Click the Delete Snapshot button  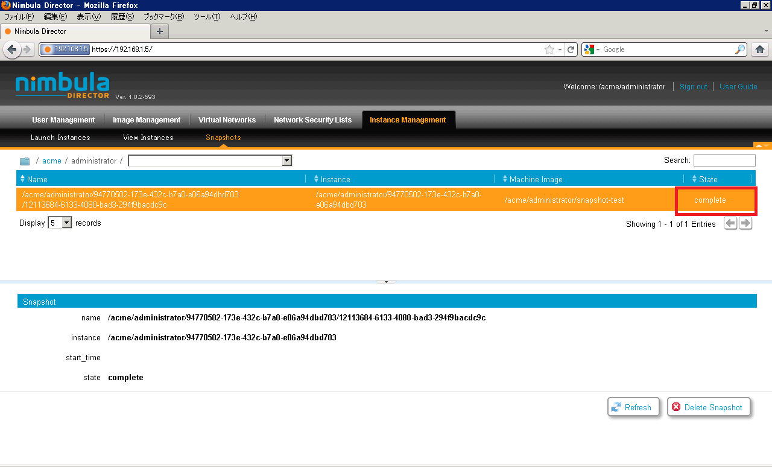(709, 407)
